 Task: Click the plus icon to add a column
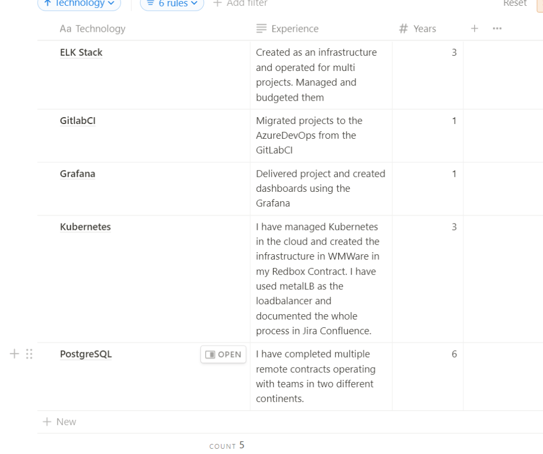475,29
